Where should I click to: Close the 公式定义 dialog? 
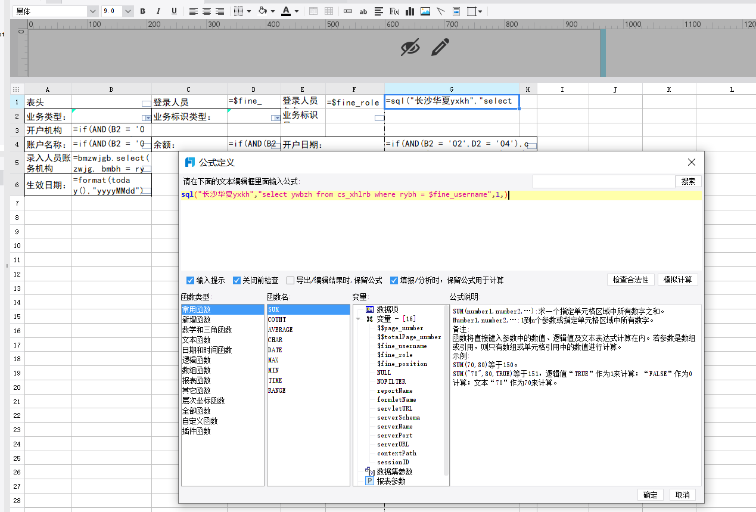692,162
